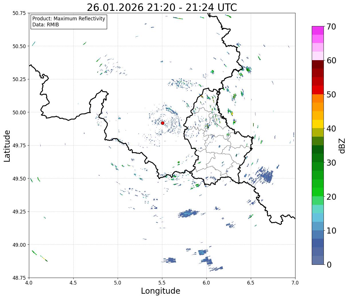Click the longitude tick label 4.0

coord(29,283)
